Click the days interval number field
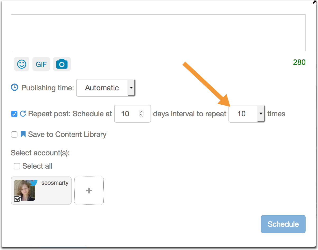This screenshot has width=318, height=250. [125, 114]
